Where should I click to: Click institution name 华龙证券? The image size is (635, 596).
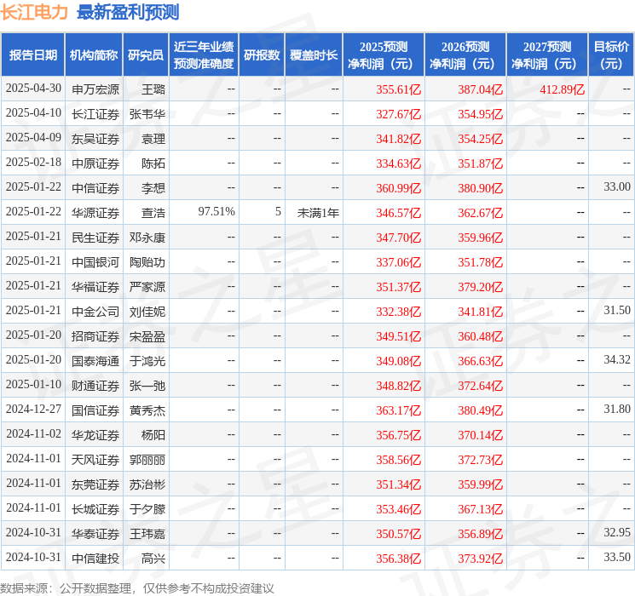point(95,435)
